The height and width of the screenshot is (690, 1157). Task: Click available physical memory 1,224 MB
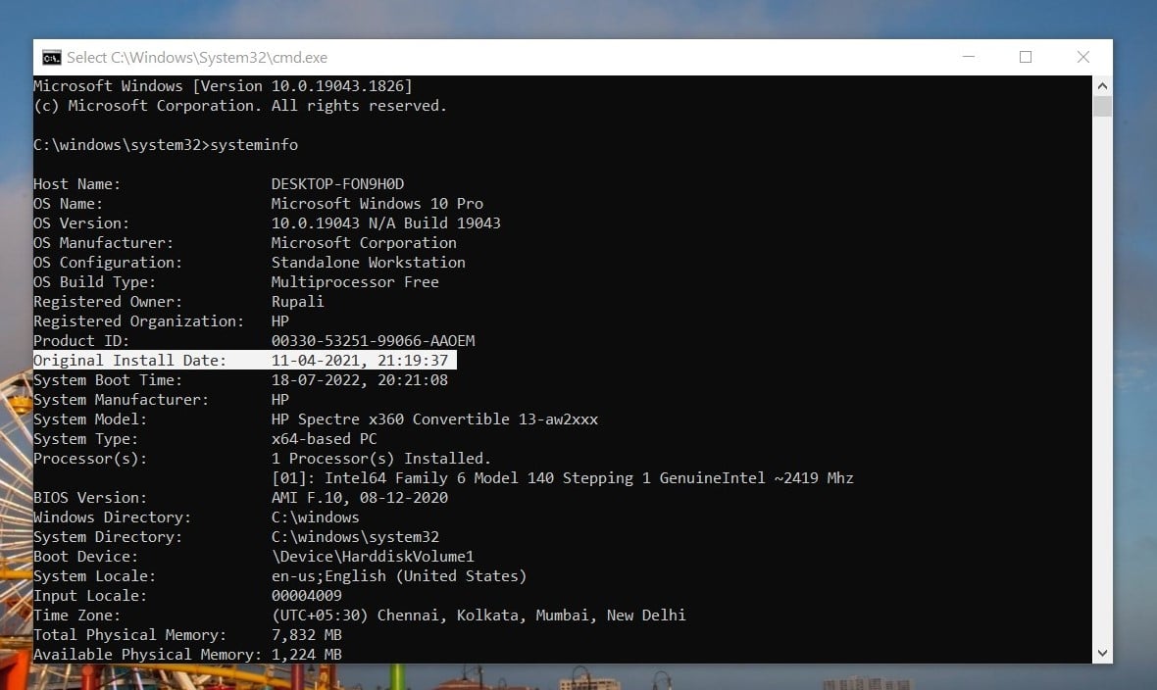(x=306, y=655)
